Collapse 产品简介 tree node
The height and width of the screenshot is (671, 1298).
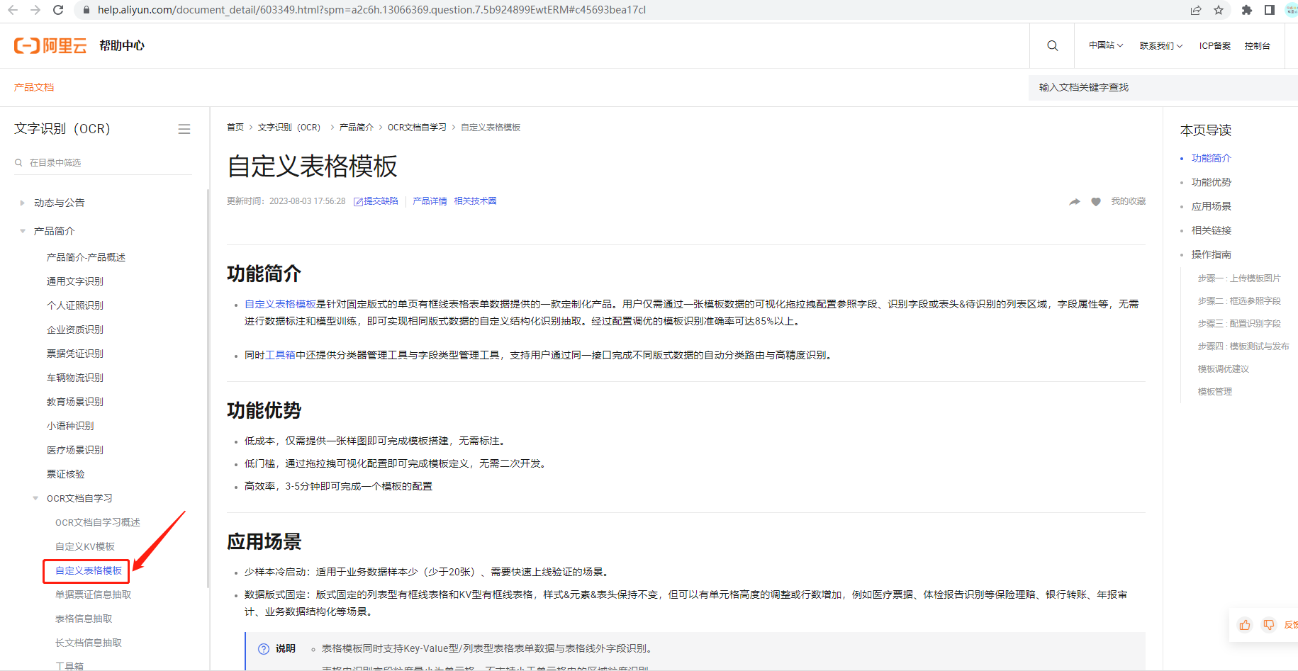tap(23, 231)
